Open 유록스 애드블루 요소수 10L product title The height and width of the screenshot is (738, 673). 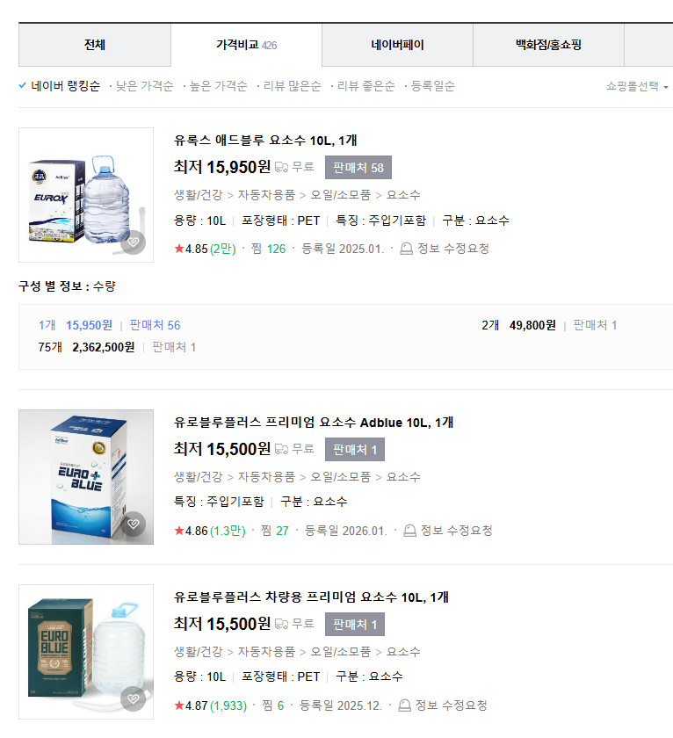264,141
